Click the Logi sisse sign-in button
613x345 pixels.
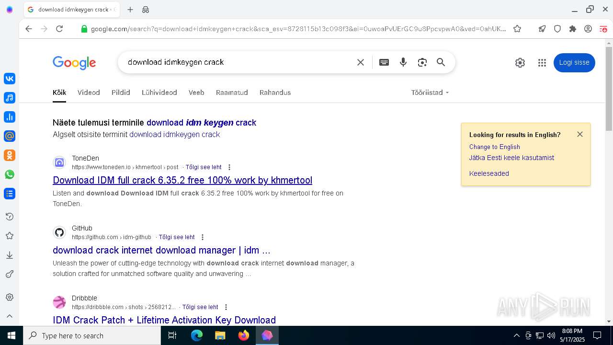(574, 63)
